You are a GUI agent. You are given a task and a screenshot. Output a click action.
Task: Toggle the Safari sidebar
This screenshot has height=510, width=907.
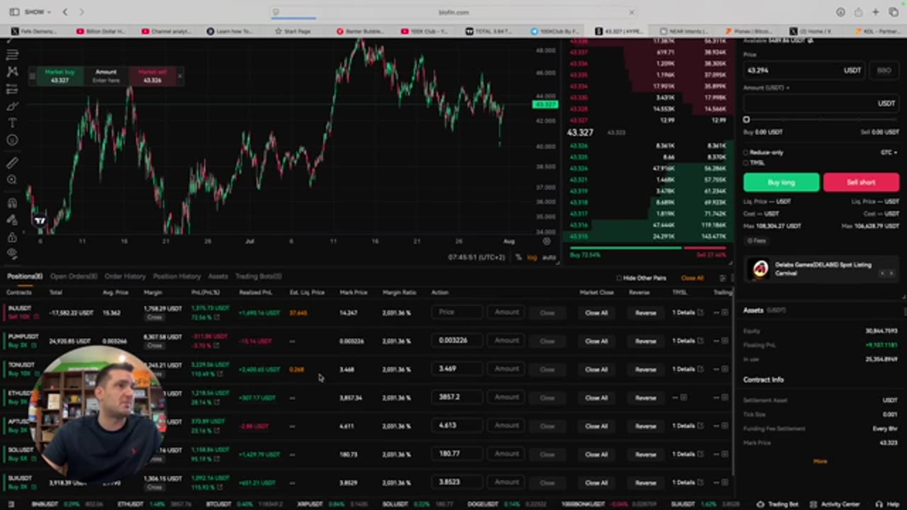click(14, 12)
